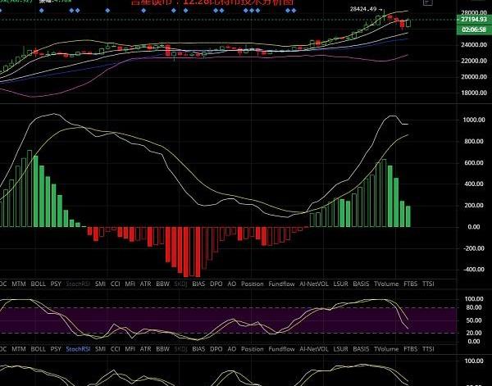492x386 pixels.
Task: Select BASIS tab in the lower indicator row
Action: pos(361,349)
